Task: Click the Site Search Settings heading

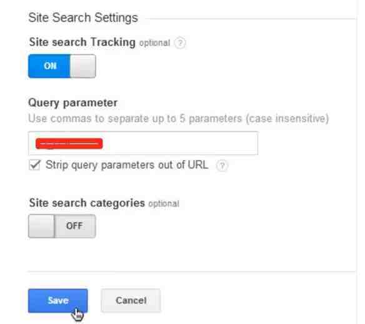Action: point(83,18)
